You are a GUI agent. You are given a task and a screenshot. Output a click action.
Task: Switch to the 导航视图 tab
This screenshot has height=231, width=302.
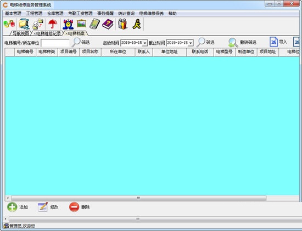click(x=21, y=33)
